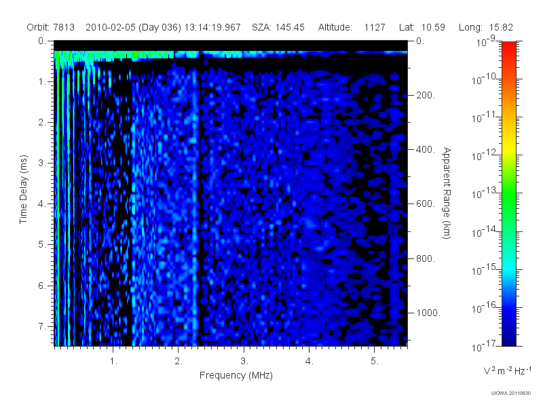Click the 1. tick label on the frequency axis
This screenshot has height=407, width=543.
113,362
